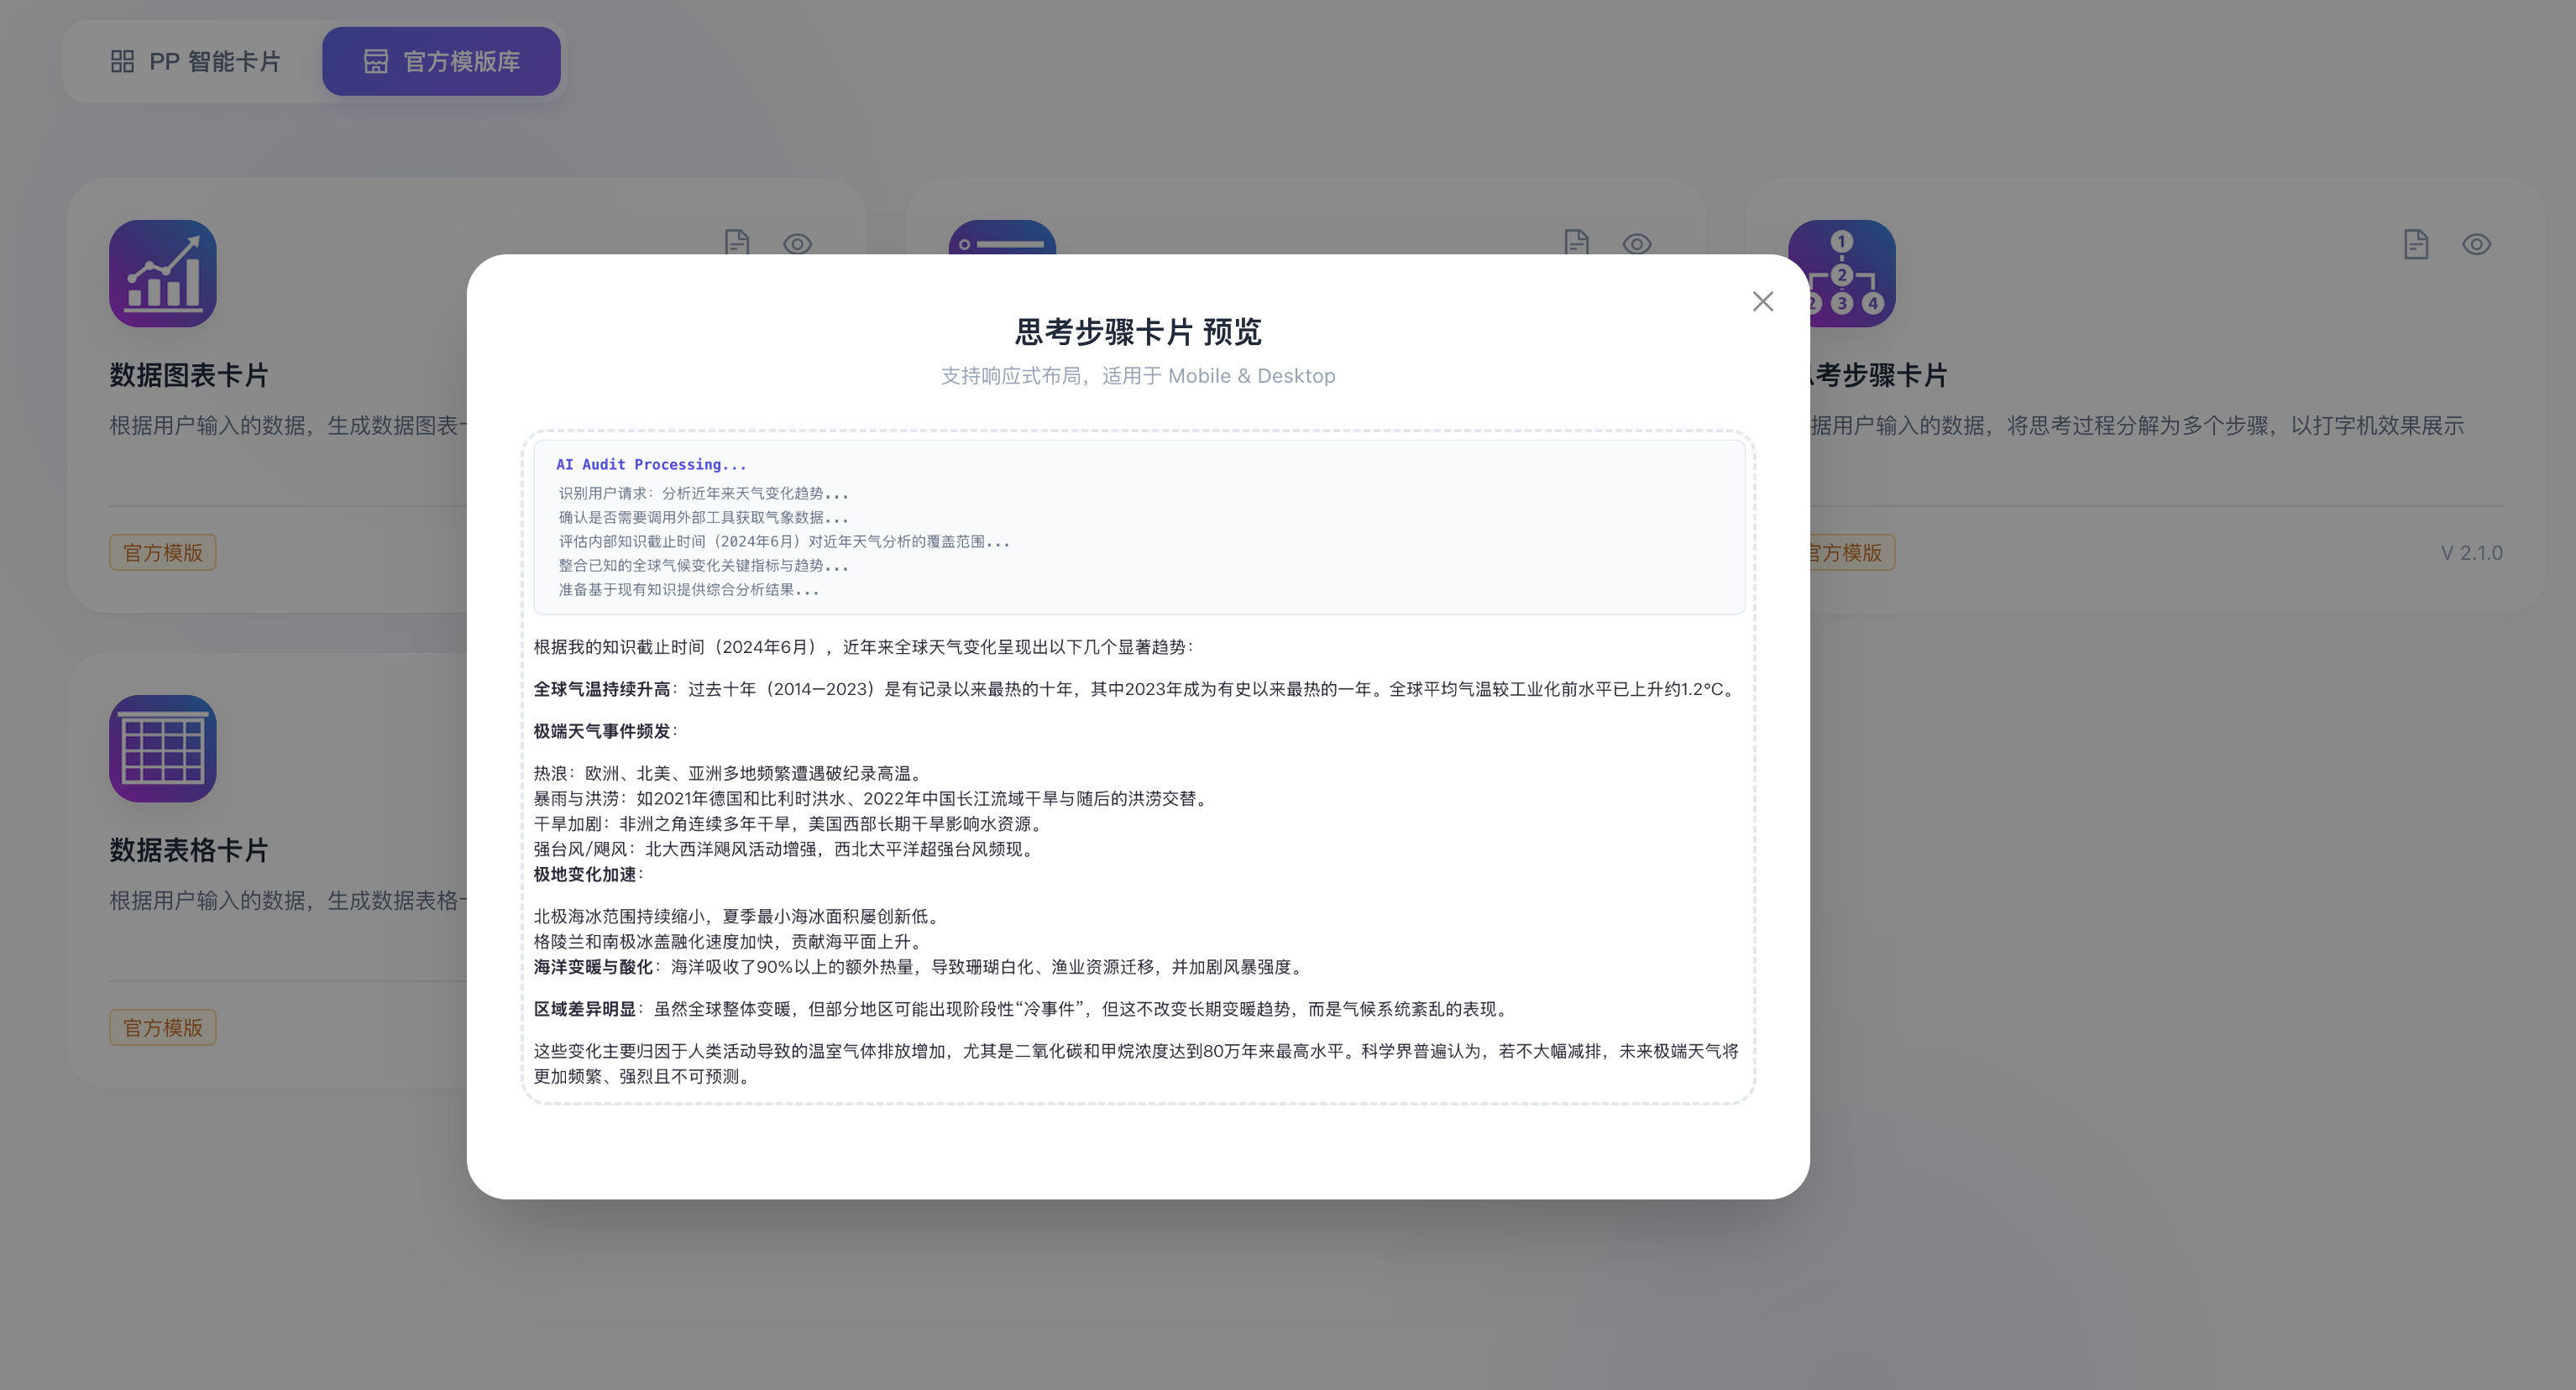The image size is (2576, 1390).
Task: Click the AI Audit Processing log box
Action: [1138, 527]
